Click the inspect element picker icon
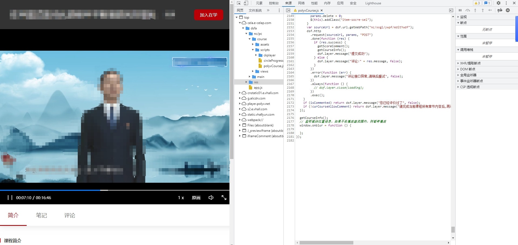The image size is (518, 245). click(239, 3)
